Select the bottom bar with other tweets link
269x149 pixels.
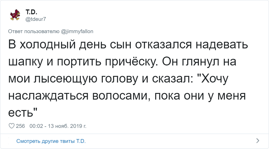pos(134,141)
